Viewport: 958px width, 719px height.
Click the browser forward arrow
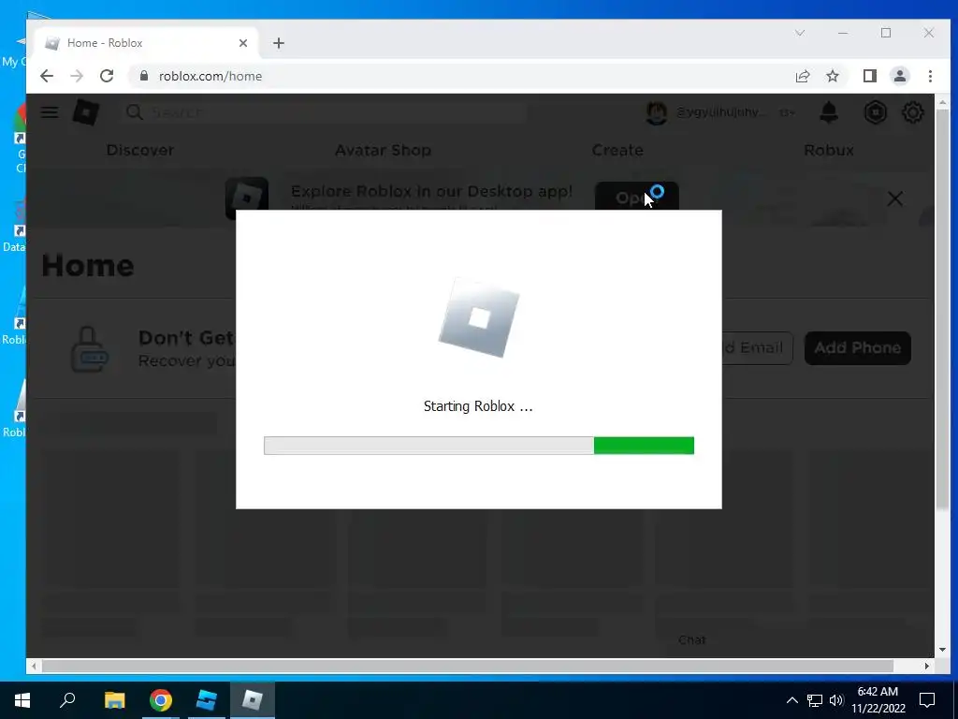pos(77,76)
